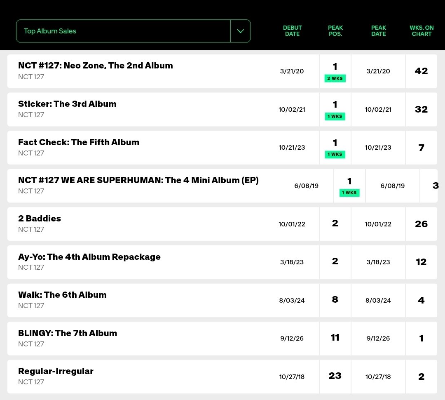This screenshot has width=445, height=400.
Task: Click the NCT 127 artist name under Fact Check
Action: (x=31, y=153)
